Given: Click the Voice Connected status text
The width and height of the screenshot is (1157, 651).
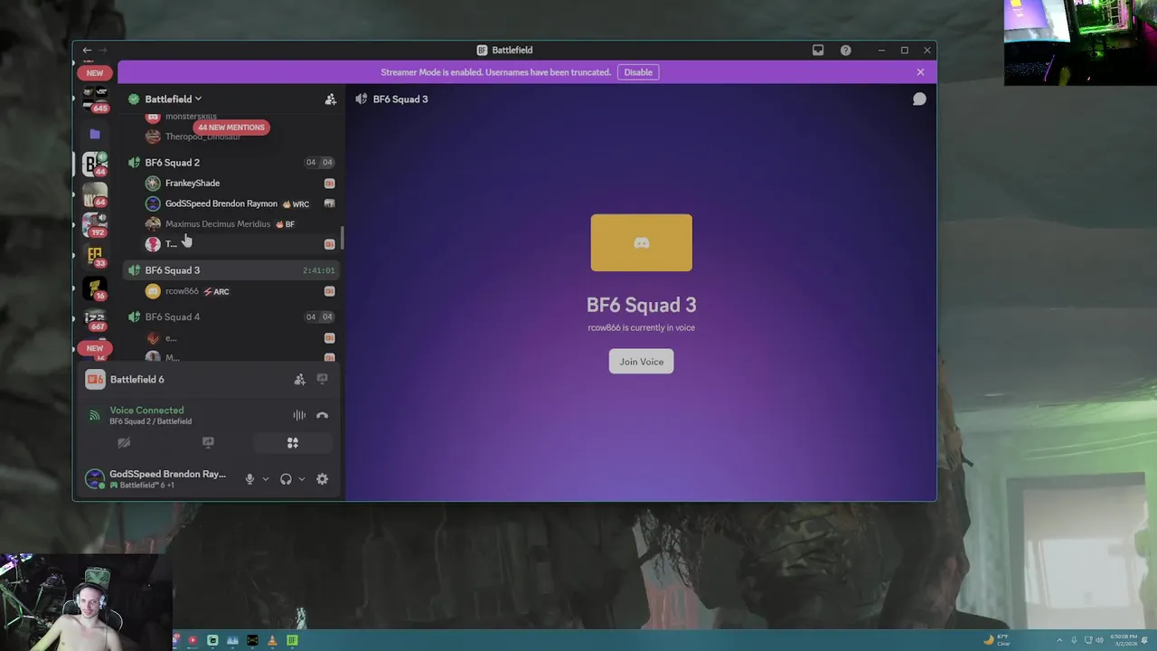Looking at the screenshot, I should click(146, 410).
